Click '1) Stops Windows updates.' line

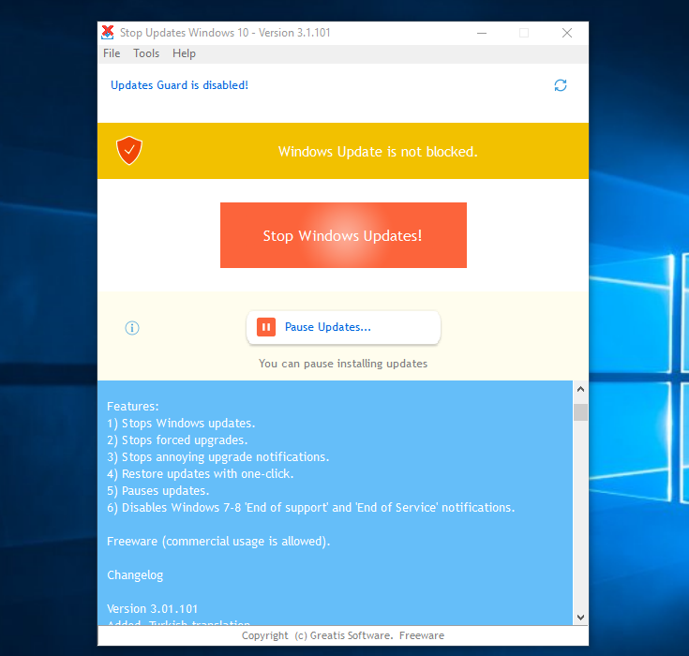181,424
